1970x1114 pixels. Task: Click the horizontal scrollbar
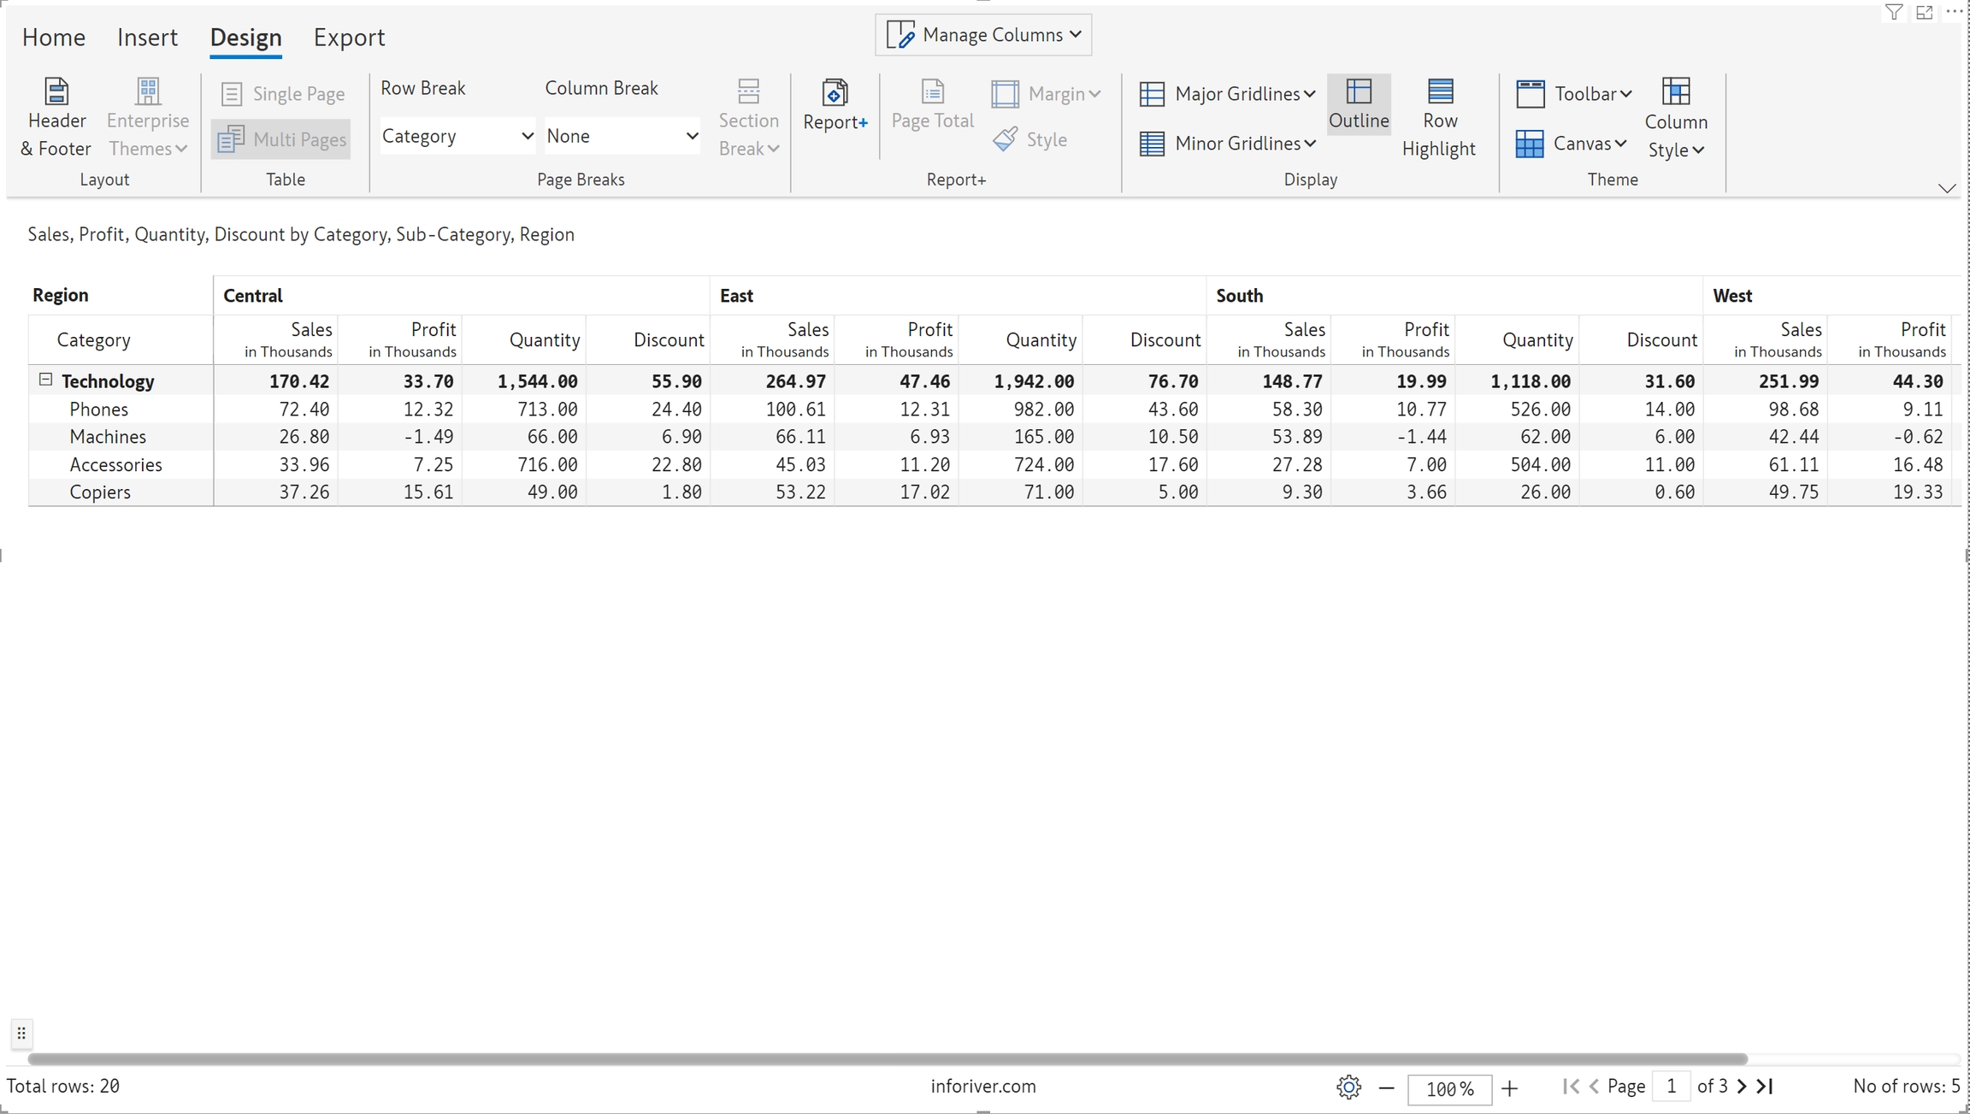click(x=887, y=1058)
